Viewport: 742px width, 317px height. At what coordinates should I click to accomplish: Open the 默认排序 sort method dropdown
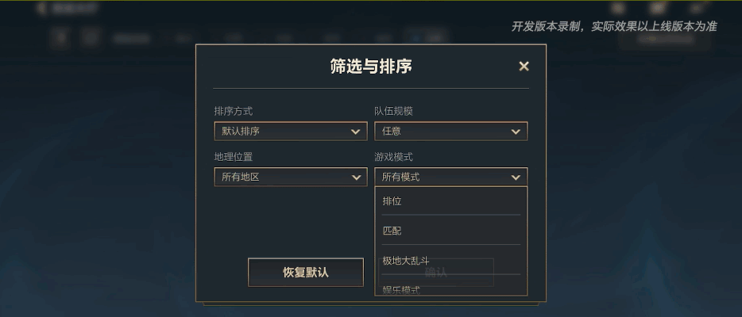[290, 132]
